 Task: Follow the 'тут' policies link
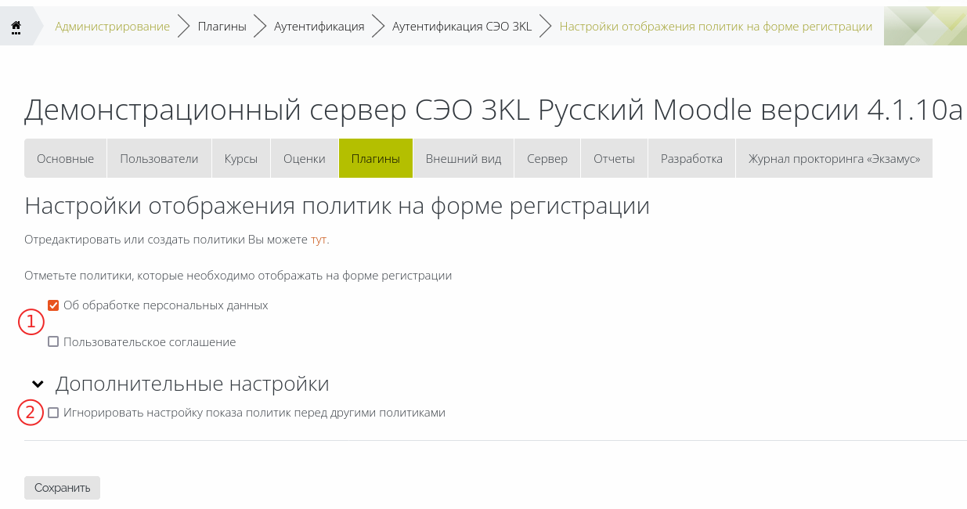point(319,240)
